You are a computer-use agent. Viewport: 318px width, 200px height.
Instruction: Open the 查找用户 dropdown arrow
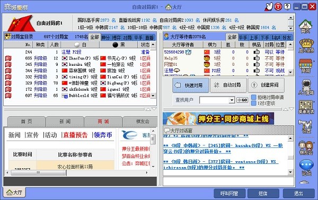(x=232, y=100)
